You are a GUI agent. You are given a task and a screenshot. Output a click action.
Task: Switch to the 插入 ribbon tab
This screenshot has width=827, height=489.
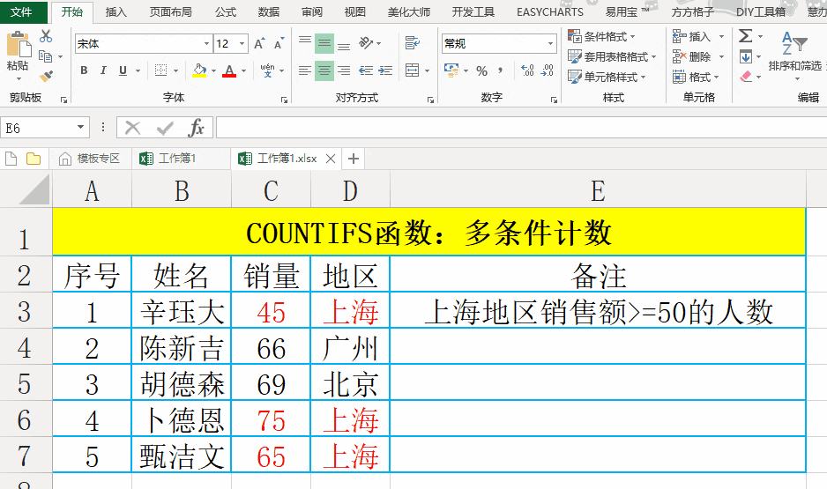(x=115, y=11)
